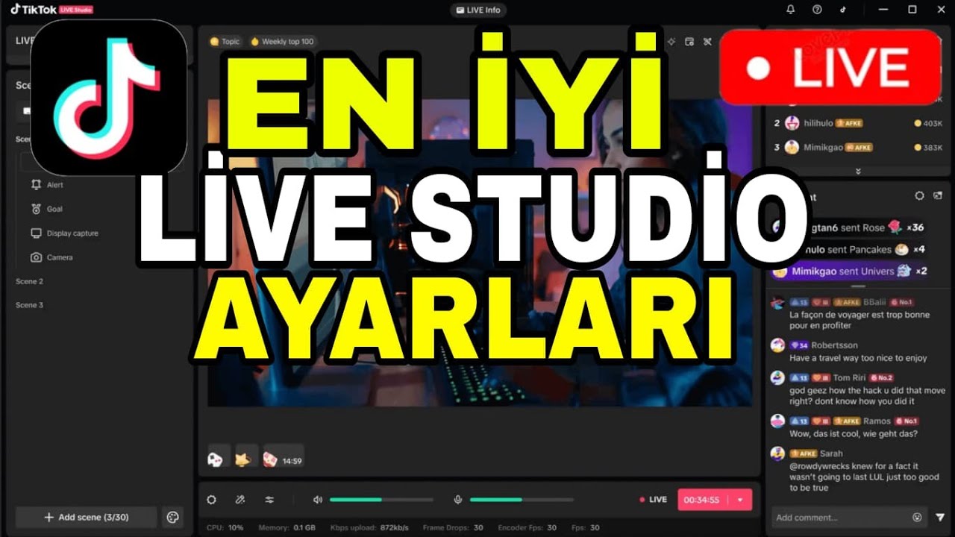Open the emoji picker in comment box
This screenshot has height=537, width=955.
click(917, 518)
